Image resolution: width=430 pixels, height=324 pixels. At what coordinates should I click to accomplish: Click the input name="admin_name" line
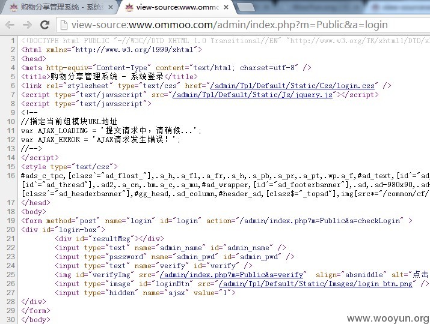[x=170, y=248]
